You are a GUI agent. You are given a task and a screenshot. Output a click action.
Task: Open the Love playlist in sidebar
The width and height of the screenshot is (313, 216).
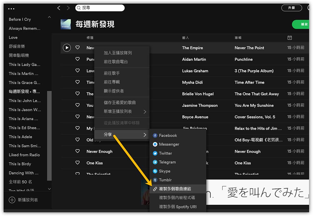13,37
